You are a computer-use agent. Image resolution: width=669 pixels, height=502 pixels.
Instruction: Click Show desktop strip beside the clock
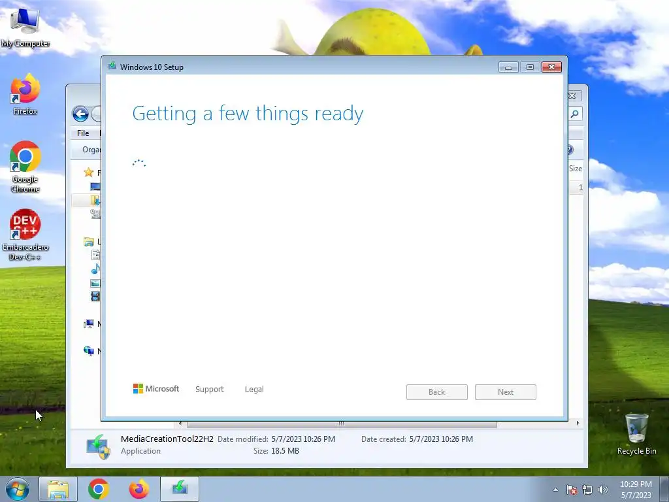[x=664, y=490]
